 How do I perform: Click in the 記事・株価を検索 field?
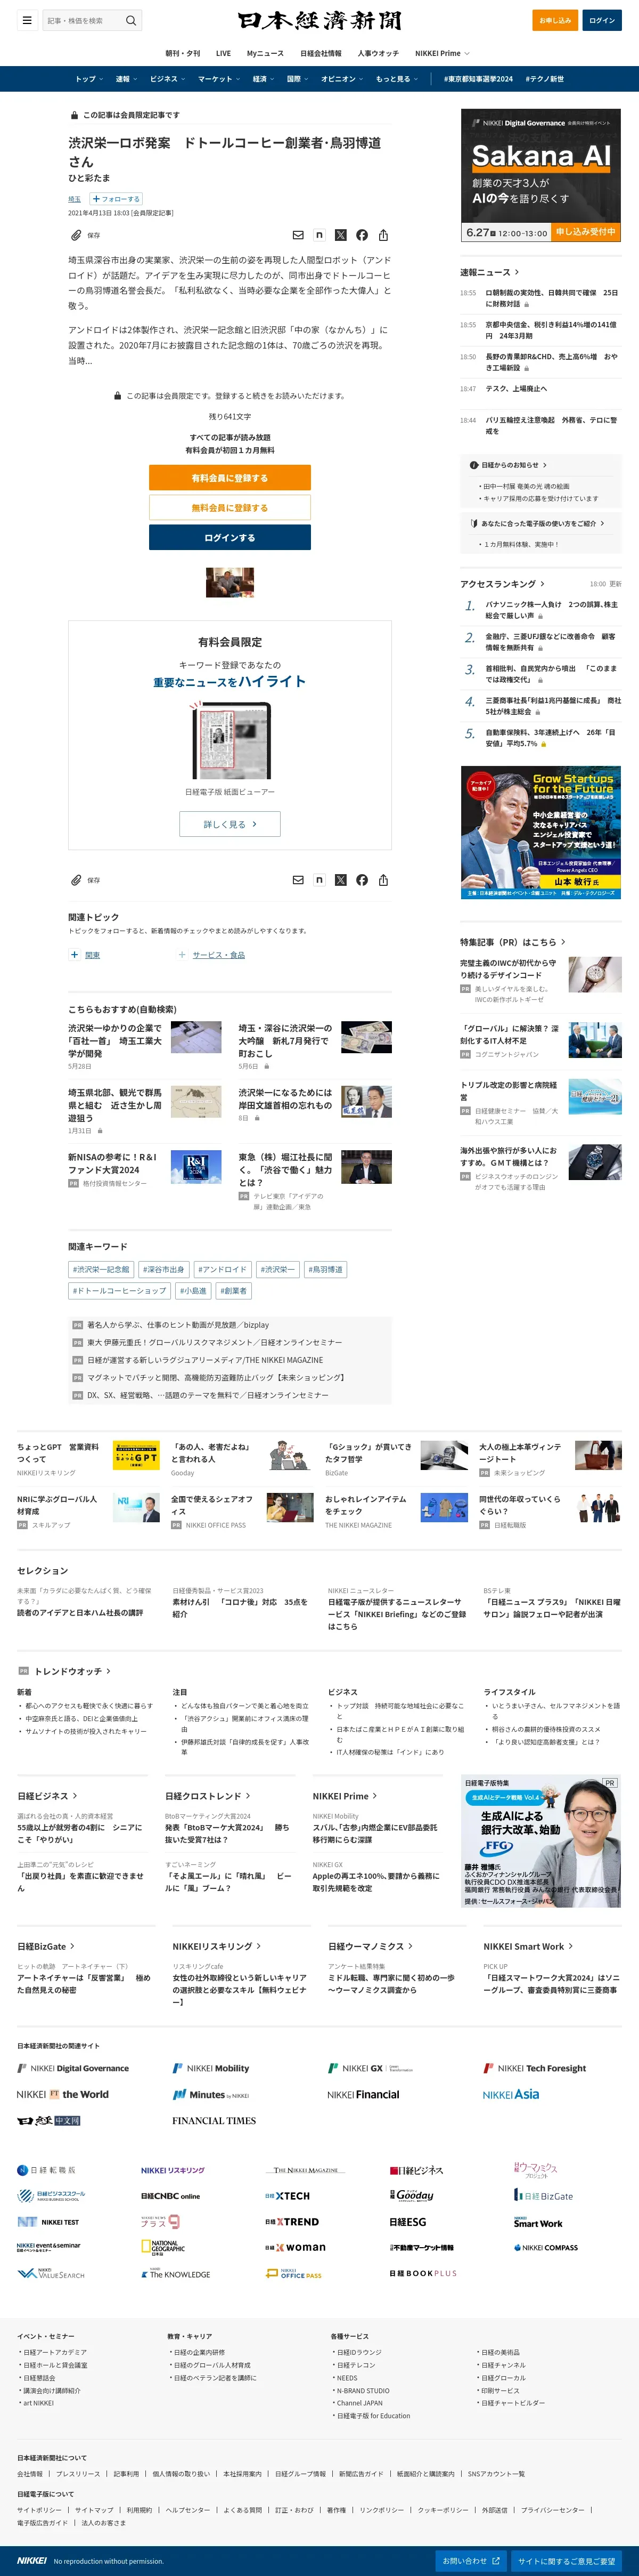click(82, 20)
